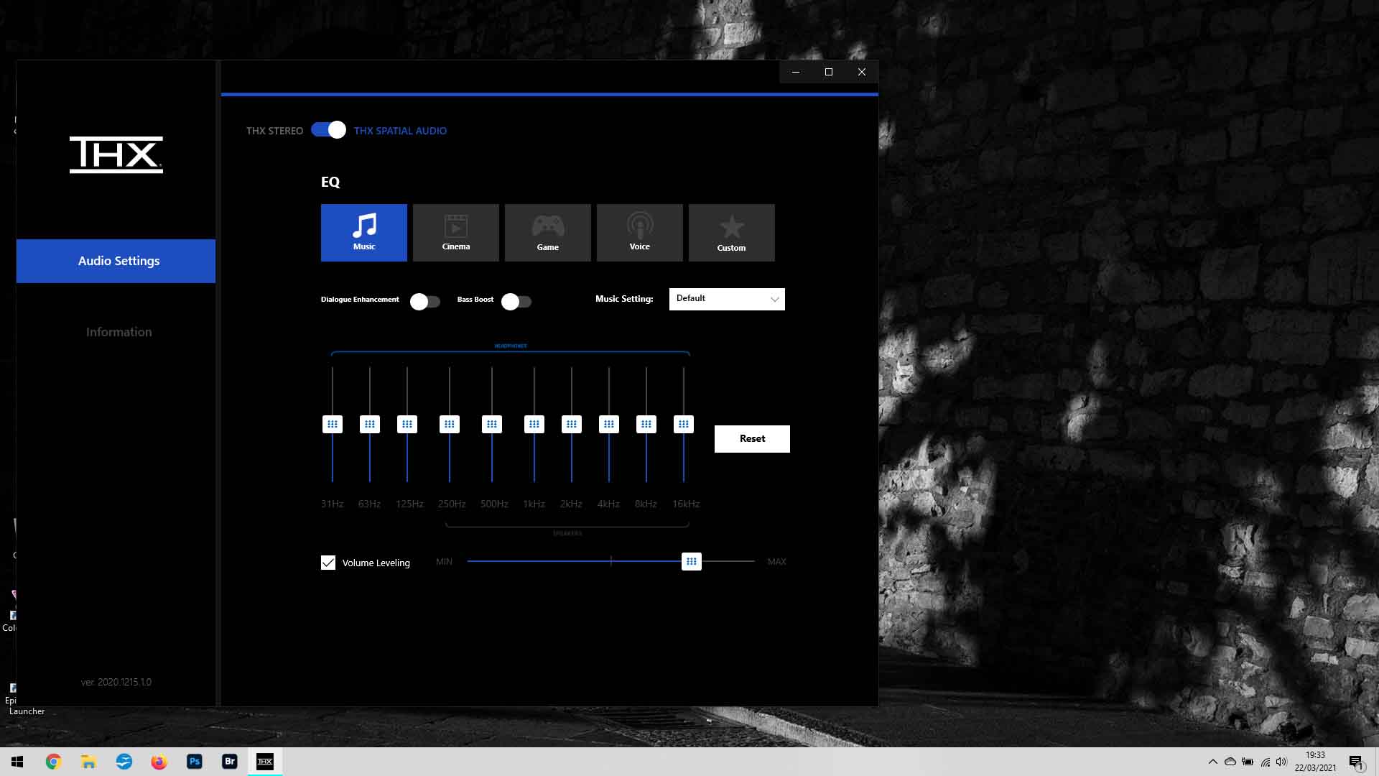
Task: Select the Voice EQ preset
Action: 640,232
